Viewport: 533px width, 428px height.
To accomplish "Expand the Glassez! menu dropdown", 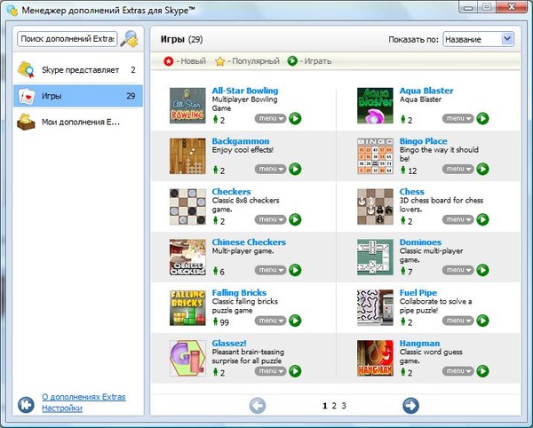I will click(271, 371).
